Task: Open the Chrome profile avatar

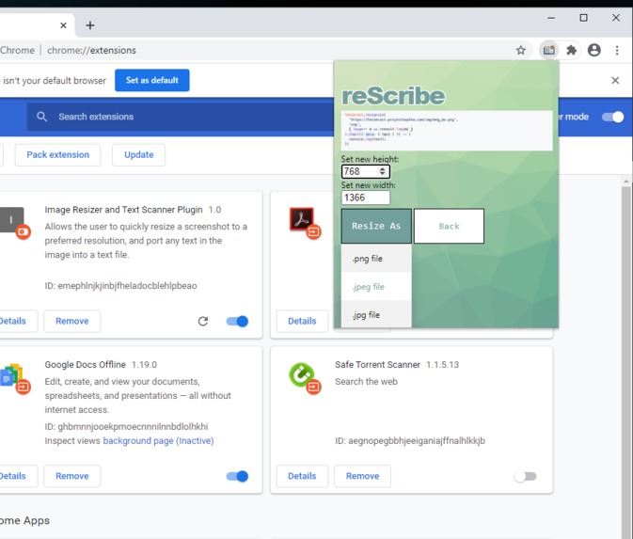Action: (x=593, y=50)
